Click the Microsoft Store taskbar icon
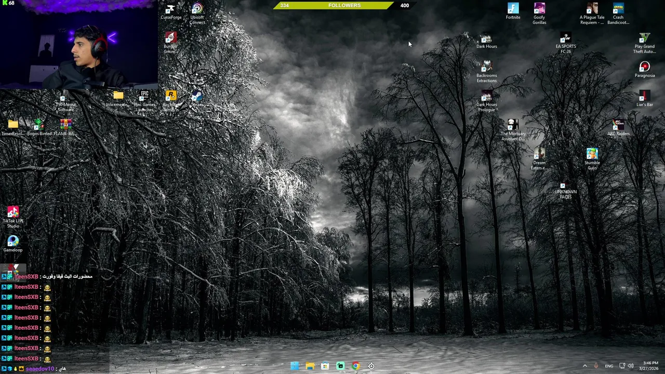 tap(325, 366)
